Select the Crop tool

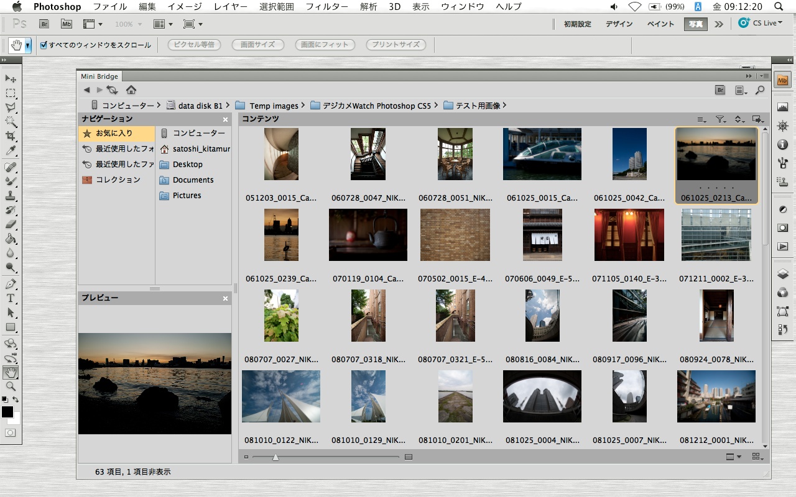tap(11, 136)
